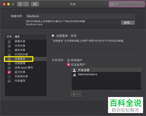Enable the 远程管理 checkbox
This screenshot has width=146, height=116.
(x=9, y=63)
